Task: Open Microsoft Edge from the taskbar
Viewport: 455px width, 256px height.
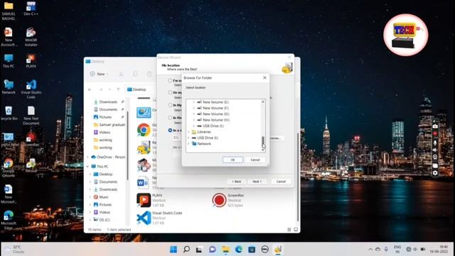Action: [239, 250]
